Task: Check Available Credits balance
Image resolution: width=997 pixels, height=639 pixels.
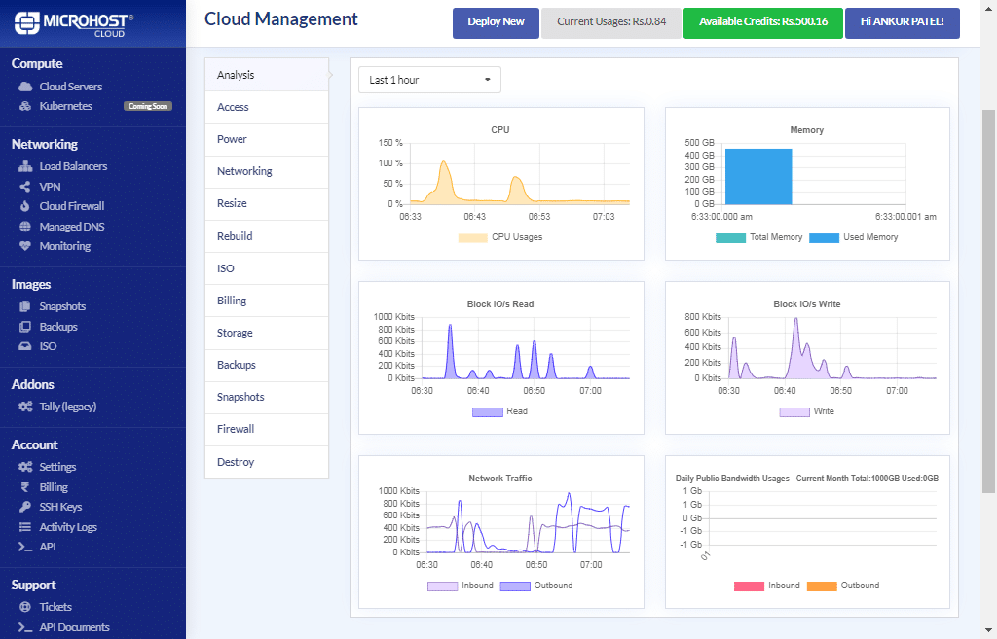Action: tap(762, 22)
